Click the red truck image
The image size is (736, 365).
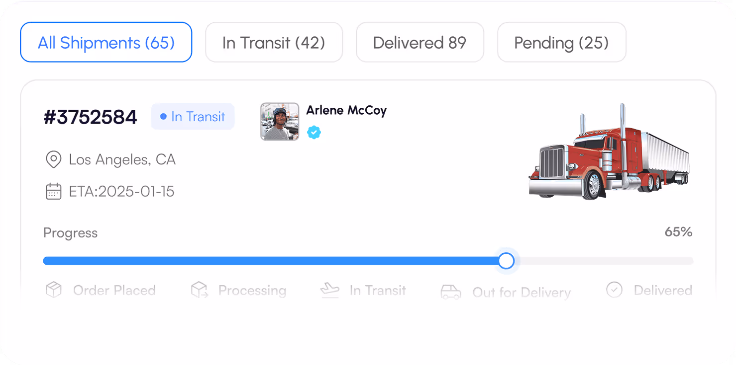pos(609,152)
